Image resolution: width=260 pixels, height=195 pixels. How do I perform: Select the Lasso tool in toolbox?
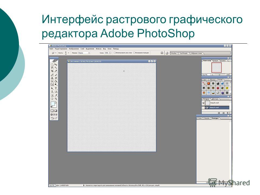pos(52,68)
